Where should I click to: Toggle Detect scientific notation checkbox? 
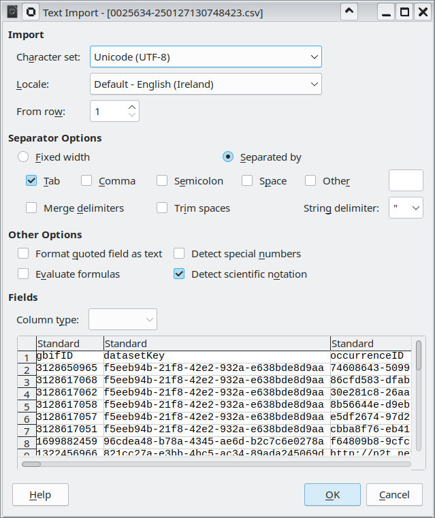click(179, 274)
